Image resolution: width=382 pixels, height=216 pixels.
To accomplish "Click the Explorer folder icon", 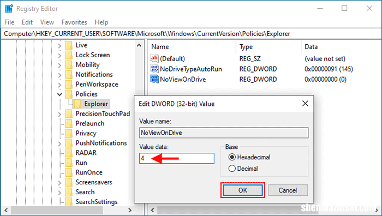I will [x=77, y=104].
